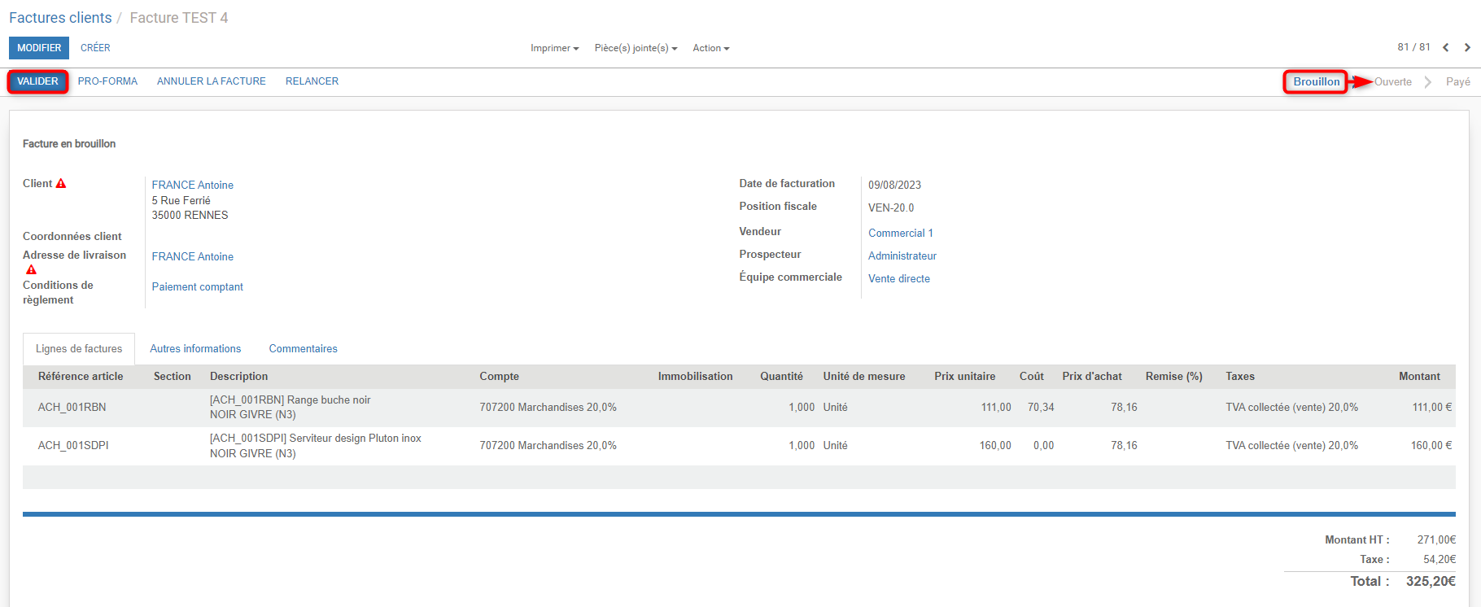Open the Administrateur prospector link

[902, 256]
